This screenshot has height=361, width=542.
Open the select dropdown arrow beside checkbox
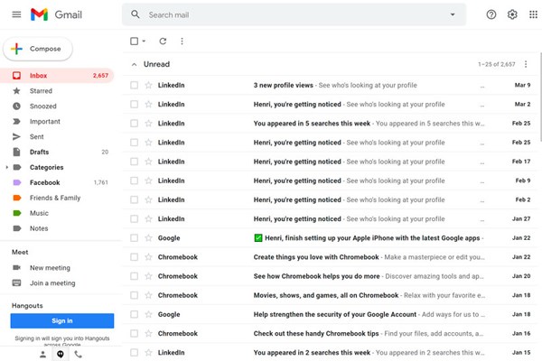144,42
